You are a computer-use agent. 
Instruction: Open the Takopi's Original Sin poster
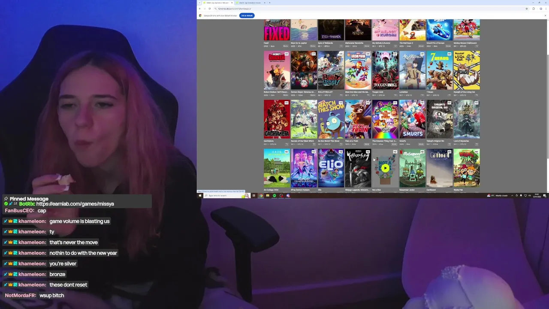click(440, 119)
